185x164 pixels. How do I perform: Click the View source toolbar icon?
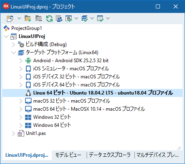point(59,19)
